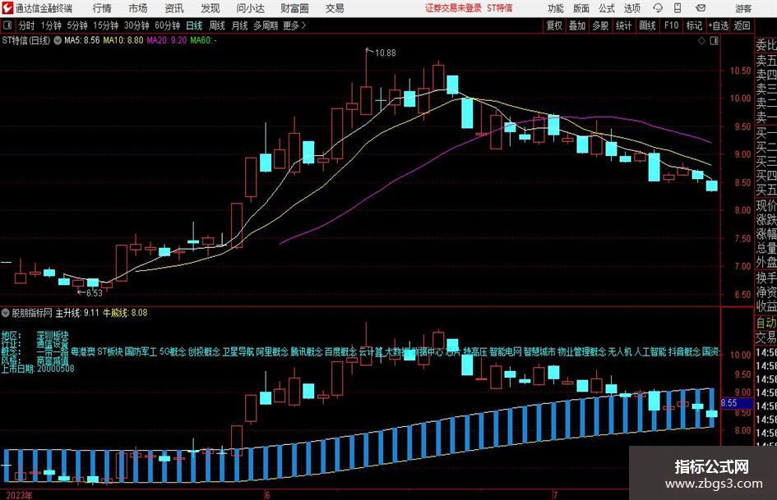Click the 多股 multi-stock button
777x500 pixels.
pyautogui.click(x=600, y=25)
